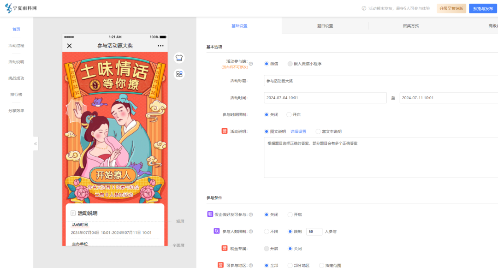
Task: Click help icon next to 可参与地区
Action: (251, 265)
